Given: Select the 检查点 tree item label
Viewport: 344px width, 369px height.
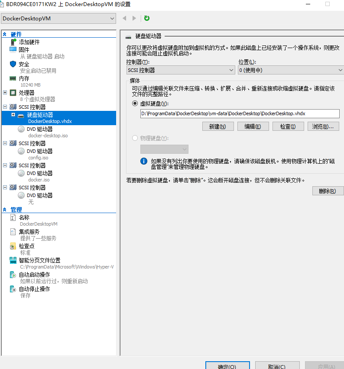Looking at the screenshot, I should coord(26,246).
